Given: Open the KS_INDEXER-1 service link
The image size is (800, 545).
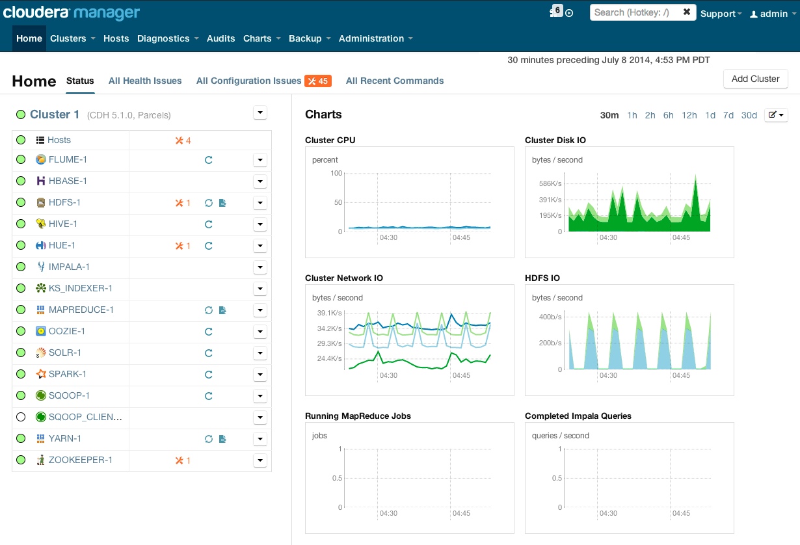Looking at the screenshot, I should coord(81,288).
